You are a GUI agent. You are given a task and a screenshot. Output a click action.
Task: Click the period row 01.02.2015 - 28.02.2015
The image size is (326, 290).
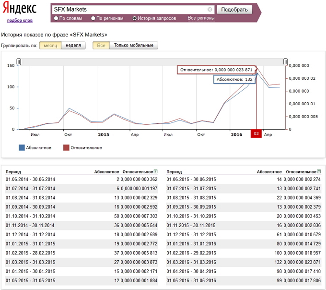pos(81,253)
